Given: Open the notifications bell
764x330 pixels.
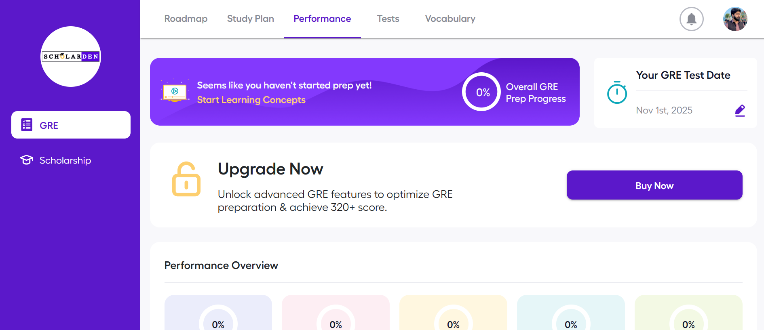Looking at the screenshot, I should (x=691, y=19).
